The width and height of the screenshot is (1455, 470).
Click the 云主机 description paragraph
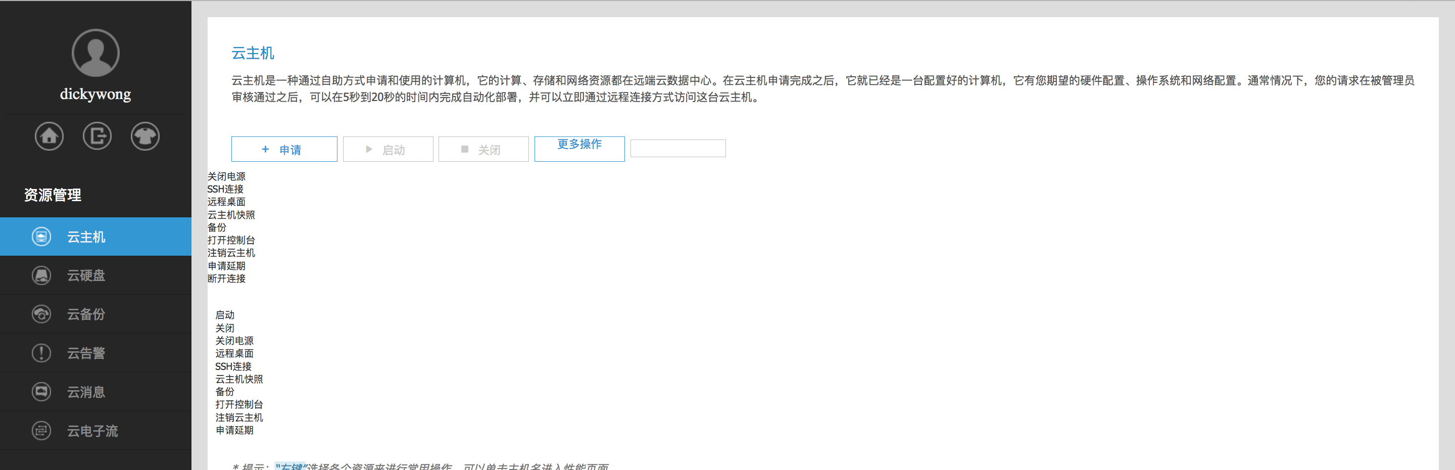[823, 88]
